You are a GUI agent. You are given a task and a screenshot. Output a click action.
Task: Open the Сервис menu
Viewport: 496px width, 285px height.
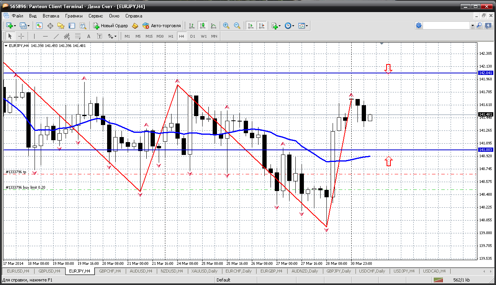pos(95,16)
